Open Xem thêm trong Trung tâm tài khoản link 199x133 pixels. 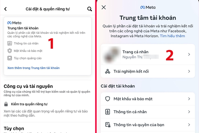point(33,68)
